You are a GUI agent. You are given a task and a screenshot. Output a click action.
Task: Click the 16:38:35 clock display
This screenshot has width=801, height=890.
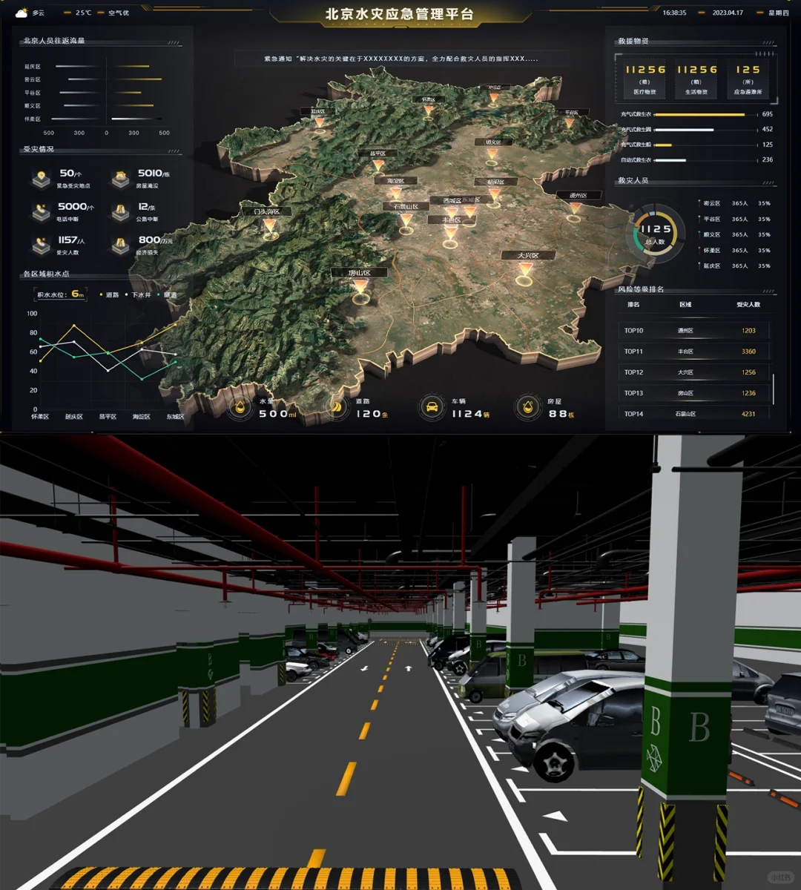point(674,13)
